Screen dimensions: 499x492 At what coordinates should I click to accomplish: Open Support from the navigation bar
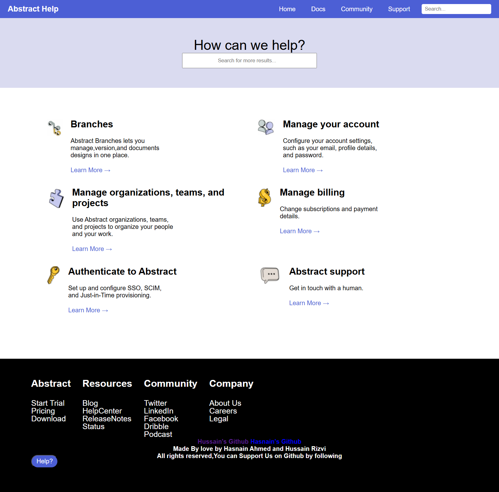click(x=399, y=9)
